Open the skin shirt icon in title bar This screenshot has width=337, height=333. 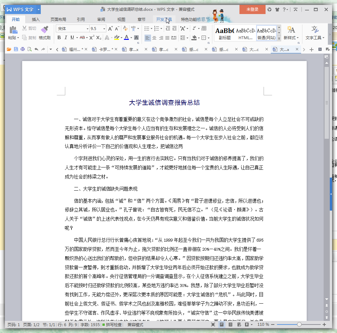click(277, 9)
